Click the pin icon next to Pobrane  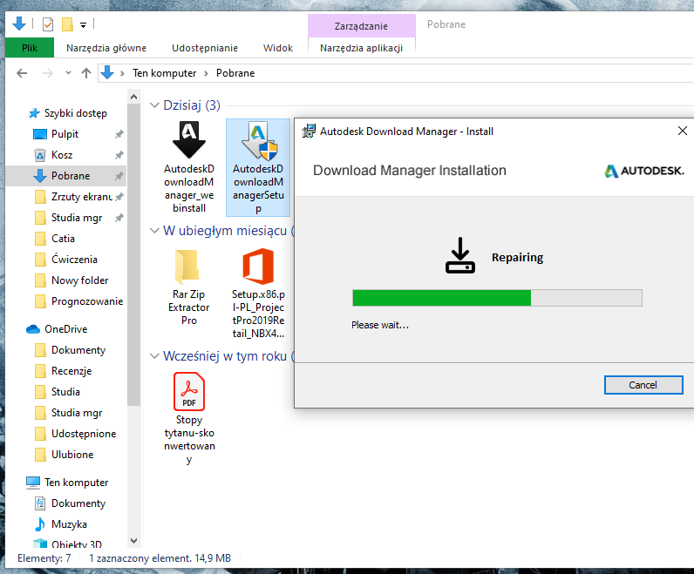pyautogui.click(x=119, y=176)
